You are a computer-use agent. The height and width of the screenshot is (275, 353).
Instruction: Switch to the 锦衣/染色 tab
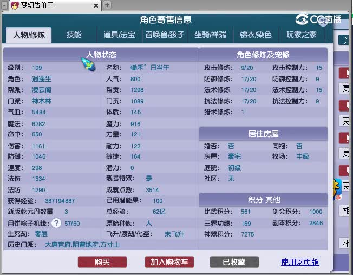coord(256,35)
